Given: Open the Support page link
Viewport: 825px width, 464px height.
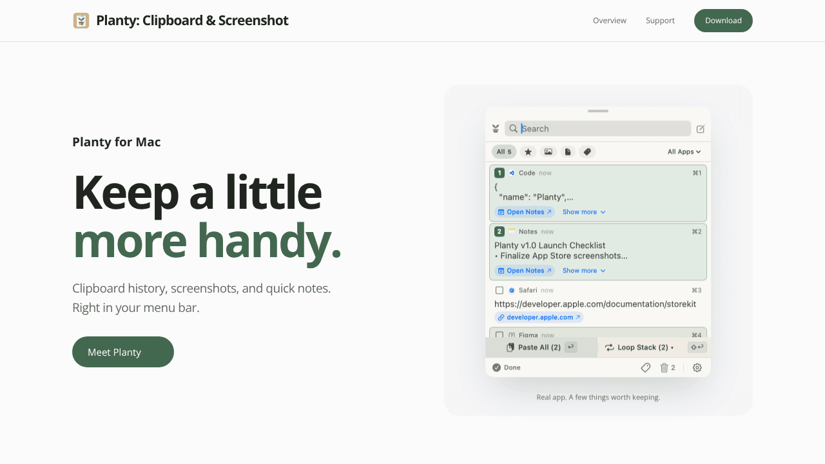Looking at the screenshot, I should [660, 21].
